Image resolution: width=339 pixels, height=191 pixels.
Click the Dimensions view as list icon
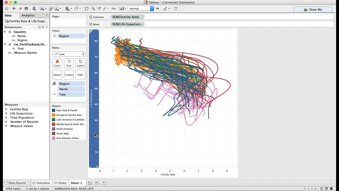(x=39, y=27)
